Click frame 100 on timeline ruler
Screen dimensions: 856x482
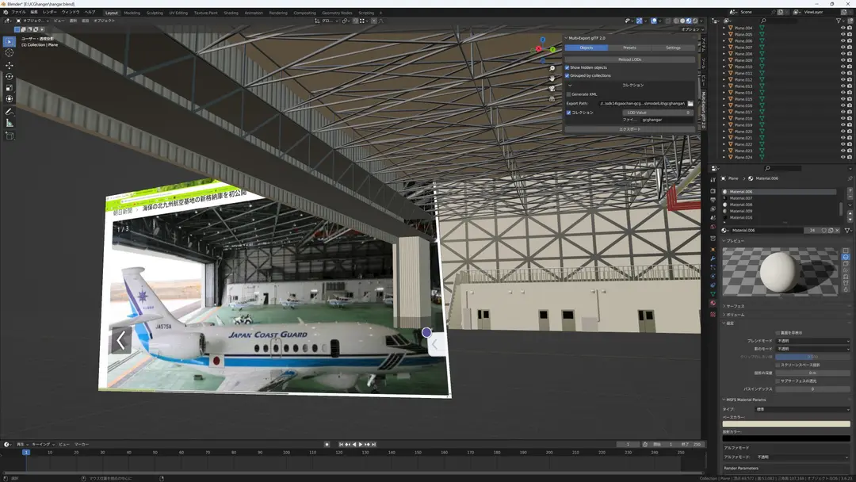click(286, 453)
